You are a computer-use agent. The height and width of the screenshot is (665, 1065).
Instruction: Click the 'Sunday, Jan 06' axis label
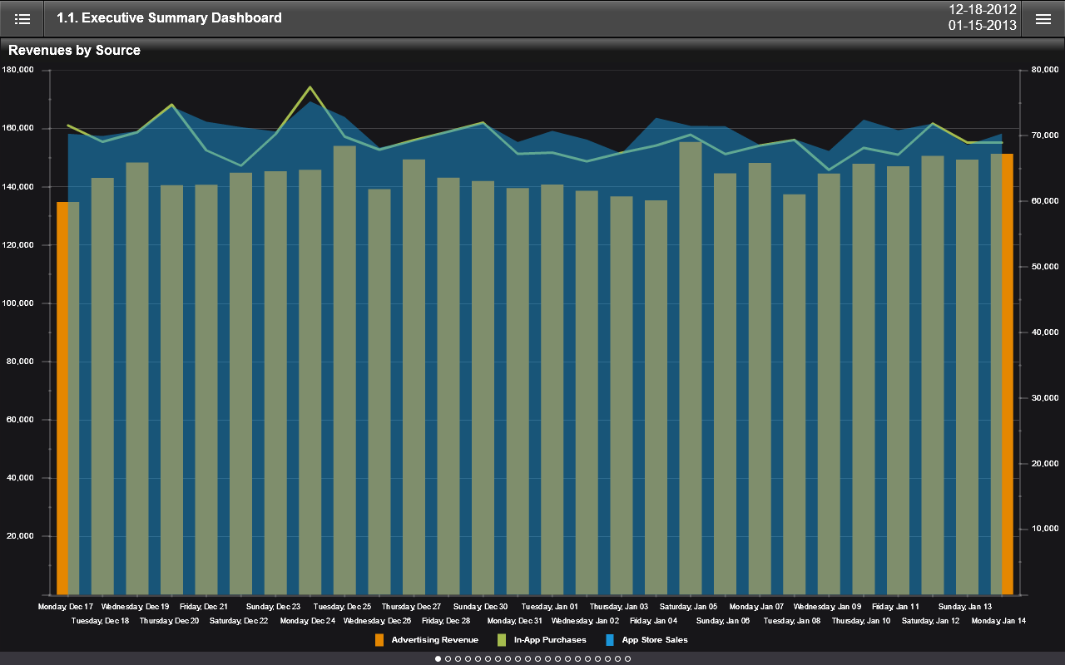(723, 621)
